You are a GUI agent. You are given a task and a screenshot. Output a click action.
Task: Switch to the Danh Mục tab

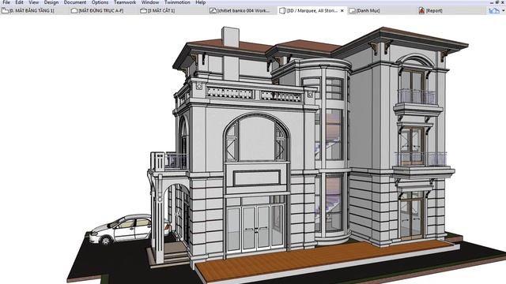click(x=368, y=10)
